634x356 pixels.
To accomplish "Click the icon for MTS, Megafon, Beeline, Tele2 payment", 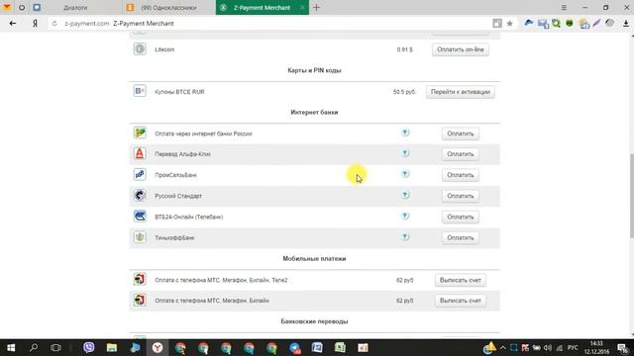I will tap(140, 279).
